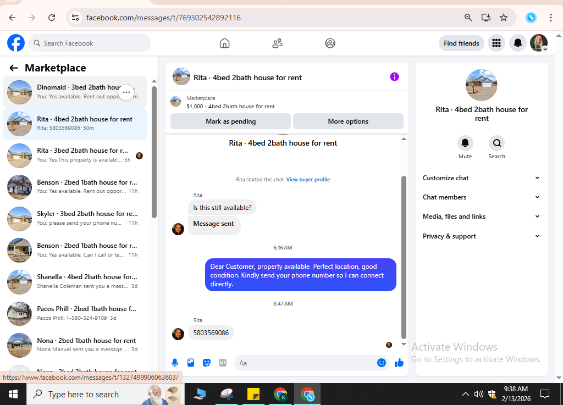Open the notifications bell in header
Image resolution: width=563 pixels, height=405 pixels.
pos(518,43)
